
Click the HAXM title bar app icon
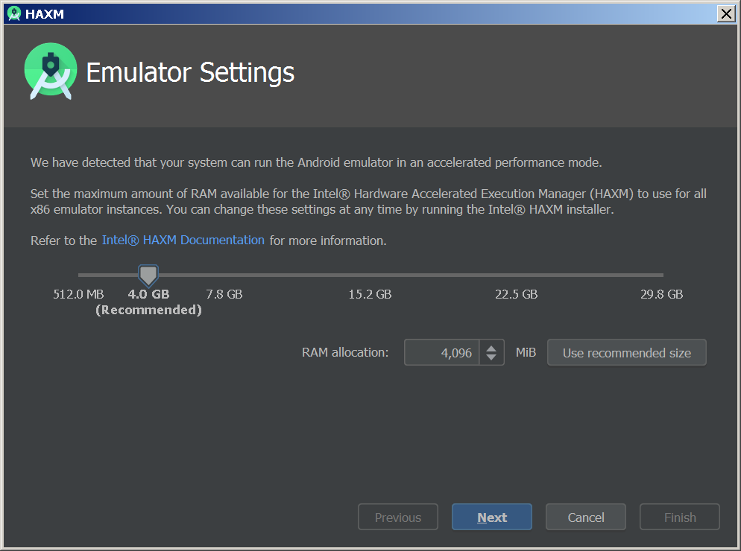click(14, 13)
